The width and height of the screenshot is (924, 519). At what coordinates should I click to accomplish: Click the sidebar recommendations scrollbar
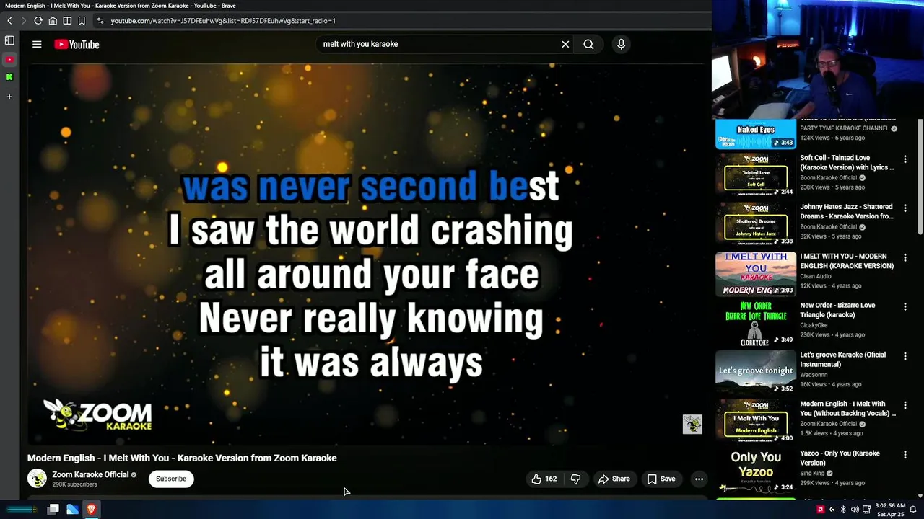pos(920,177)
